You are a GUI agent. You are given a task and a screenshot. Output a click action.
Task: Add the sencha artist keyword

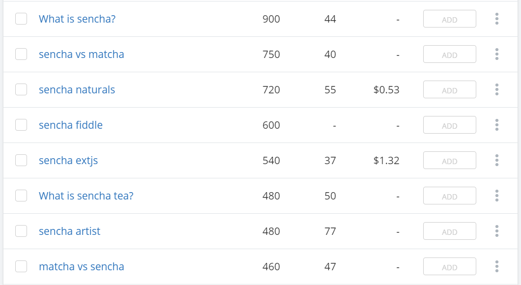(450, 231)
